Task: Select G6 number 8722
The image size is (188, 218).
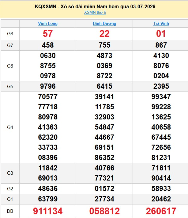Action: (x=104, y=76)
